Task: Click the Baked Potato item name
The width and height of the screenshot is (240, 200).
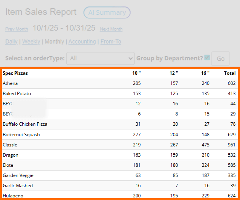Action: click(17, 94)
